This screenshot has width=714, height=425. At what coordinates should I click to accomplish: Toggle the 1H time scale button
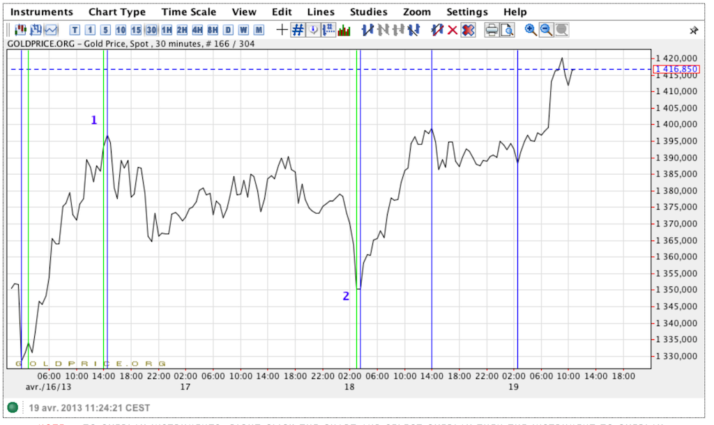[167, 30]
